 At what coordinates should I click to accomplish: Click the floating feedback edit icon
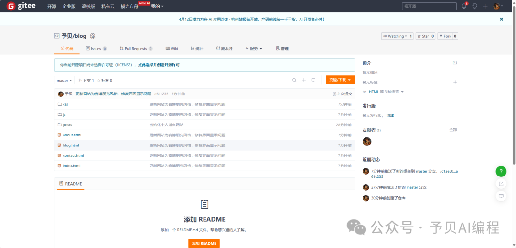[x=501, y=184]
